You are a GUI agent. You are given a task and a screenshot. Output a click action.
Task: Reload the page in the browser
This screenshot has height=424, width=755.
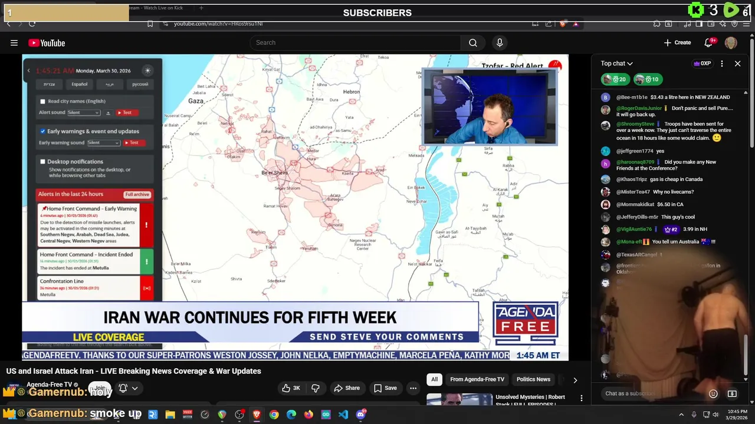[x=32, y=24]
